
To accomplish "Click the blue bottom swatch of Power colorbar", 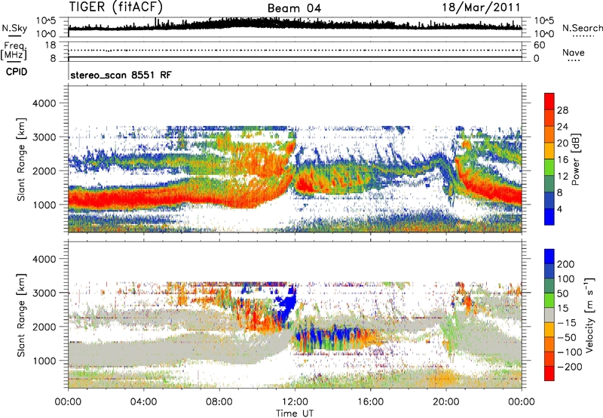I will [549, 217].
